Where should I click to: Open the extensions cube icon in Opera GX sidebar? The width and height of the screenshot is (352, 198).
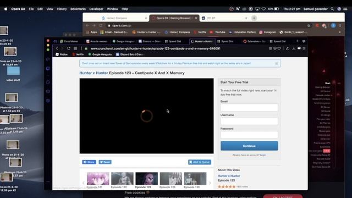[x=48, y=92]
